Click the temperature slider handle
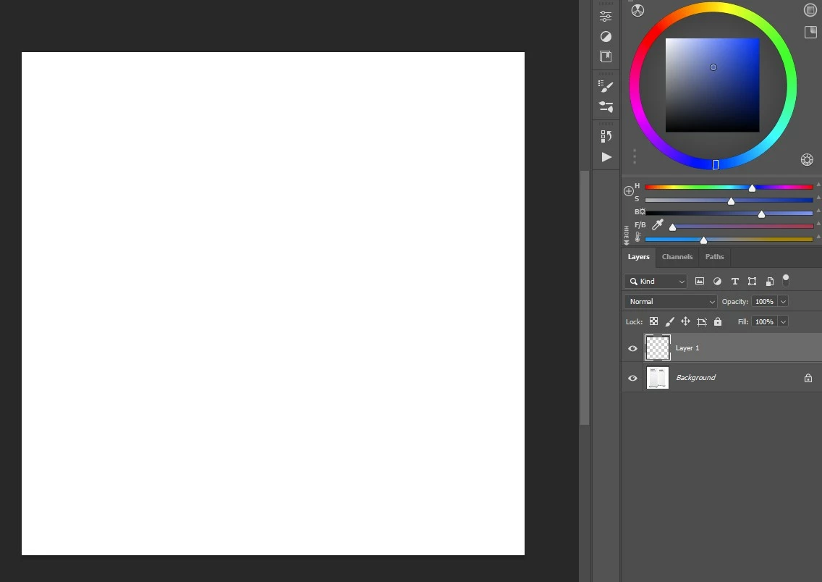The image size is (822, 582). [x=703, y=240]
